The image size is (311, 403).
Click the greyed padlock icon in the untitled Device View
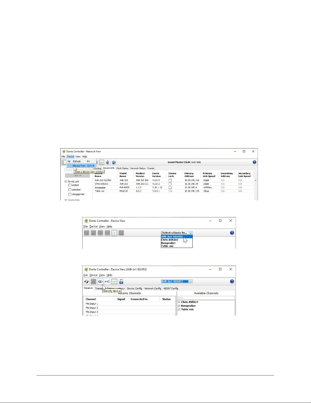(x=121, y=233)
